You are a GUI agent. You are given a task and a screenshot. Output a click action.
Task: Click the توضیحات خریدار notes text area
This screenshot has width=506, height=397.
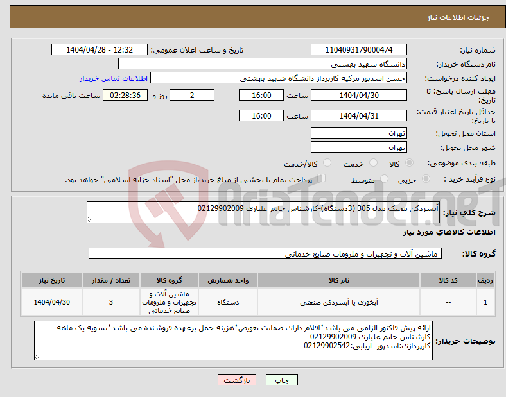[x=233, y=341]
